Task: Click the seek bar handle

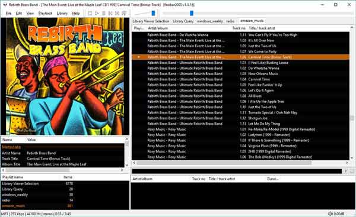Action: 192,14
